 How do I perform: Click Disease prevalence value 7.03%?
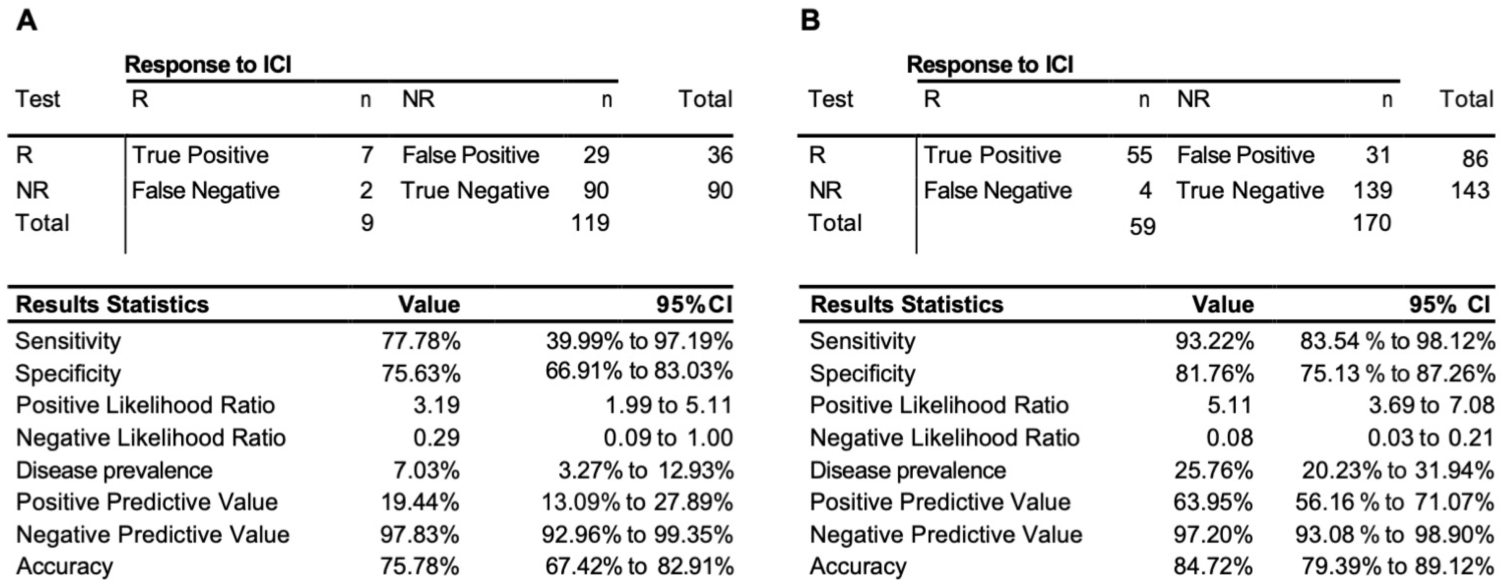coord(426,471)
